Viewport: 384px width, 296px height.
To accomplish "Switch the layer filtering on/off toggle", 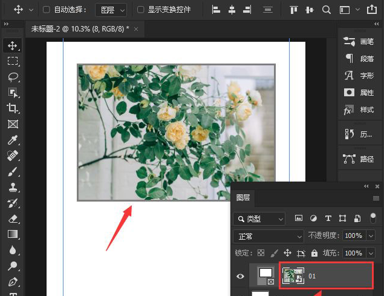I will click(373, 219).
